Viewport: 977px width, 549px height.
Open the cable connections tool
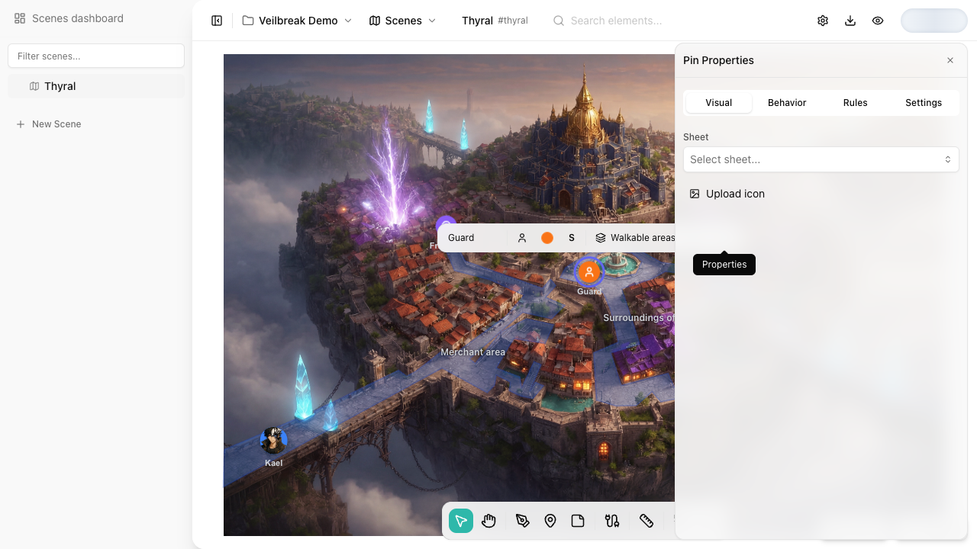[x=612, y=521]
